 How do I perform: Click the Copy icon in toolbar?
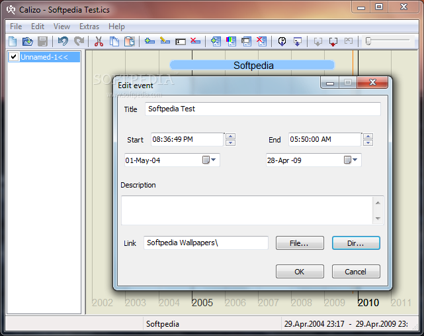pyautogui.click(x=114, y=42)
